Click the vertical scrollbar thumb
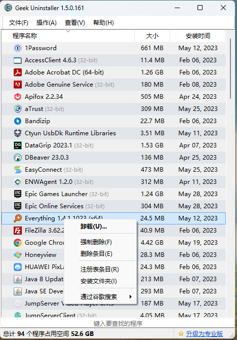The image size is (237, 340). 230,69
